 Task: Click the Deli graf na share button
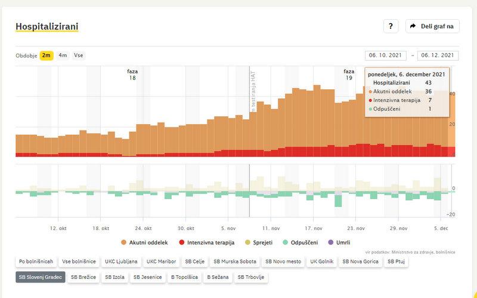tap(433, 26)
